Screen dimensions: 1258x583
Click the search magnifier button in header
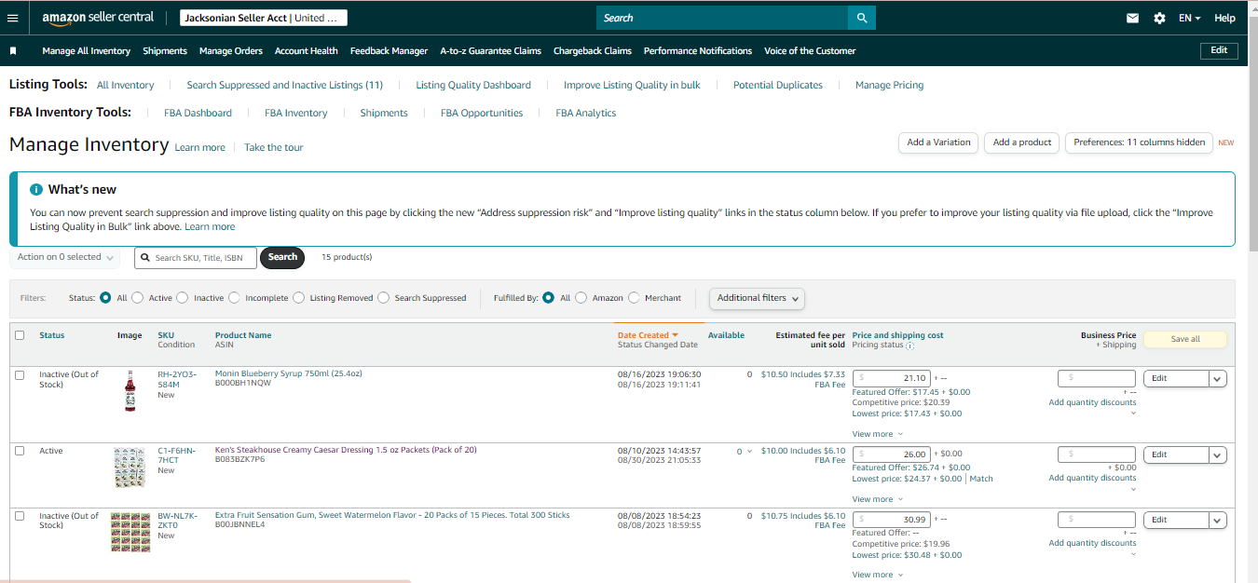point(862,18)
